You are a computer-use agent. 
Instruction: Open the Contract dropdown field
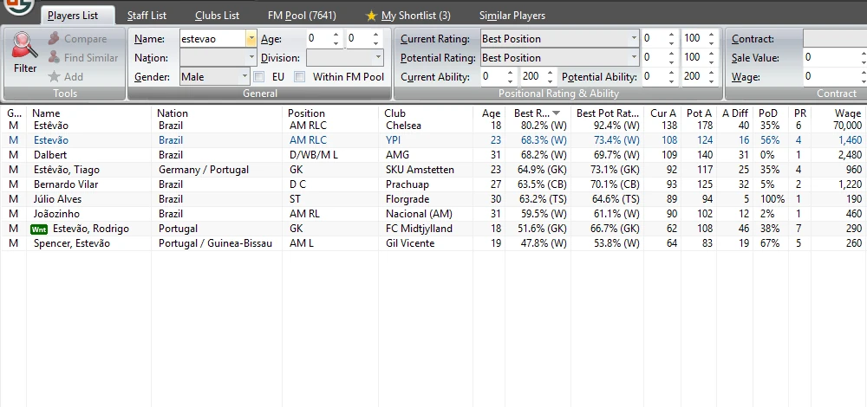(x=835, y=39)
